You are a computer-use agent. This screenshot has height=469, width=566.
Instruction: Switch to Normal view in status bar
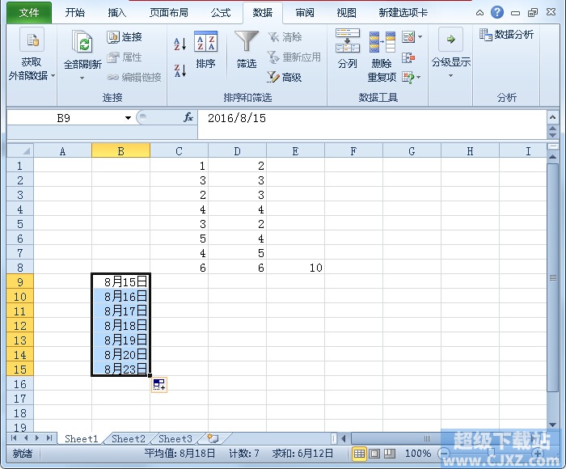[x=359, y=453]
